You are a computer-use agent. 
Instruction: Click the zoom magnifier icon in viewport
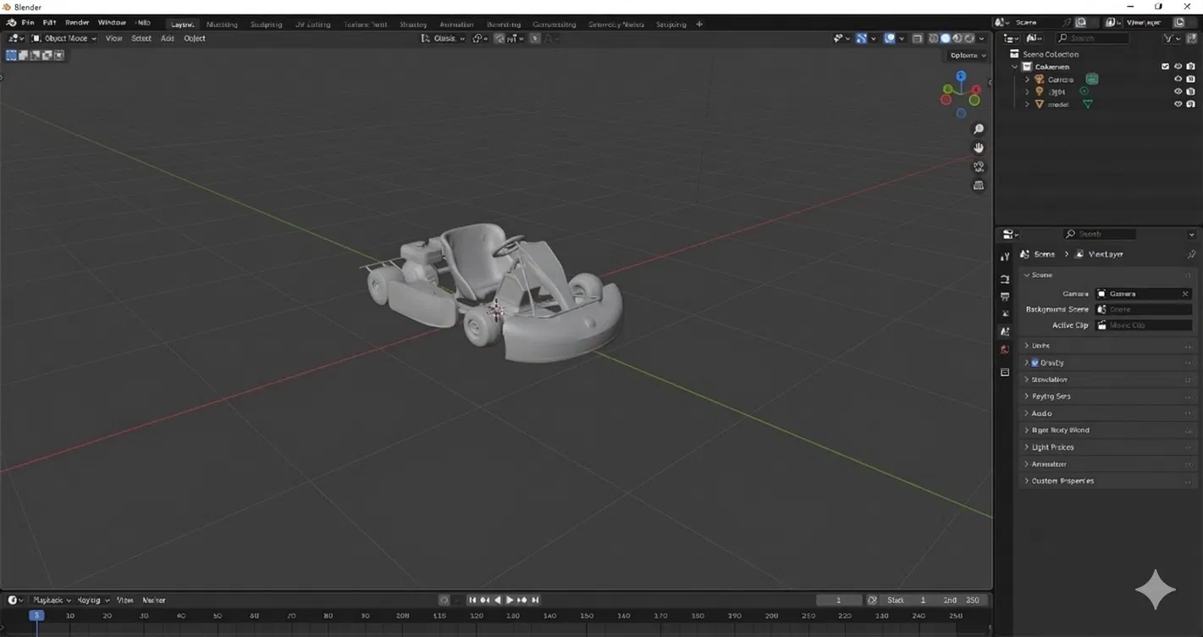pos(979,130)
